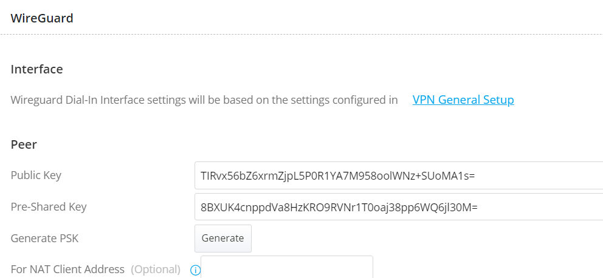Click the For NAT Client Address label
Screen dimensions: 603x278
click(x=67, y=269)
